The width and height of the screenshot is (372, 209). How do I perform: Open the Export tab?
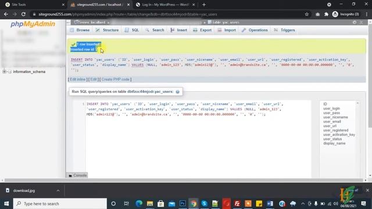[202, 30]
